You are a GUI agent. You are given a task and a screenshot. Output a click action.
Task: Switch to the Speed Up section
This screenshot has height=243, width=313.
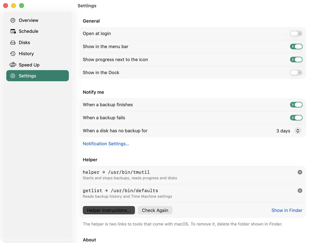pos(38,65)
